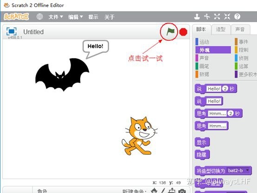Click the 关于 menu item
The height and width of the screenshot is (193, 257).
(109, 17)
